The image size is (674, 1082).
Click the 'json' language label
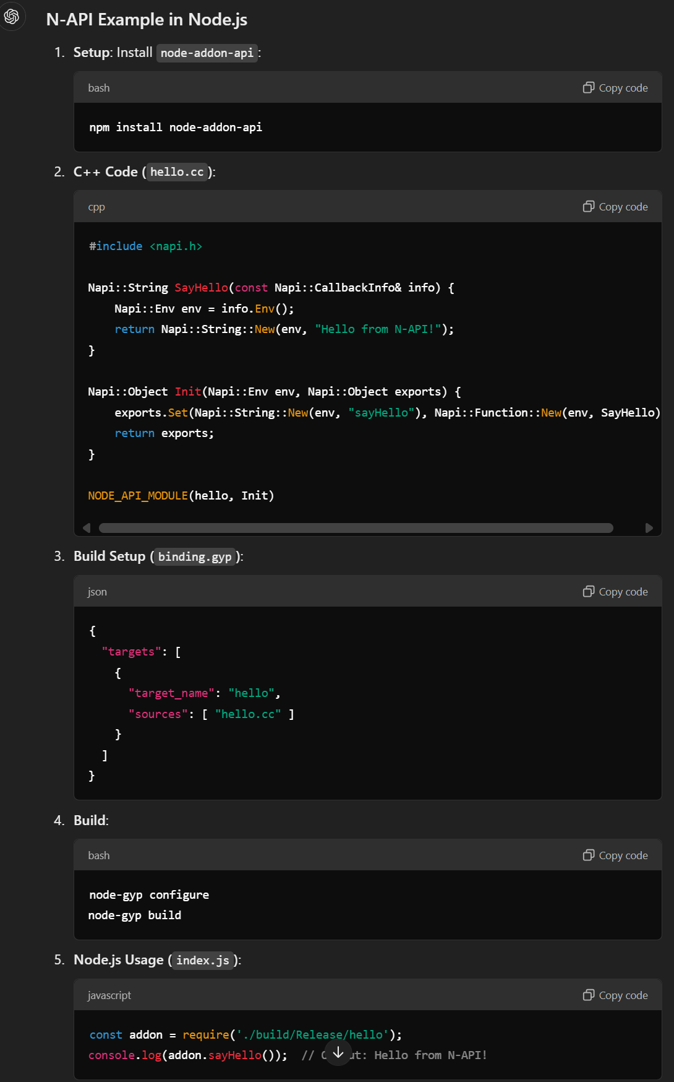click(97, 592)
